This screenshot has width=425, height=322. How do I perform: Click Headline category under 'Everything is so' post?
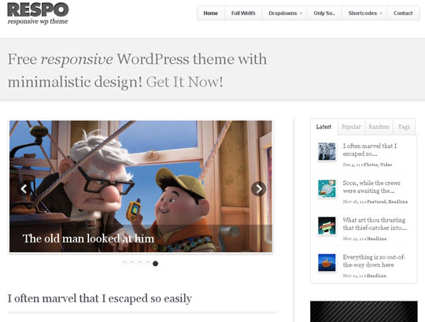[x=376, y=276]
